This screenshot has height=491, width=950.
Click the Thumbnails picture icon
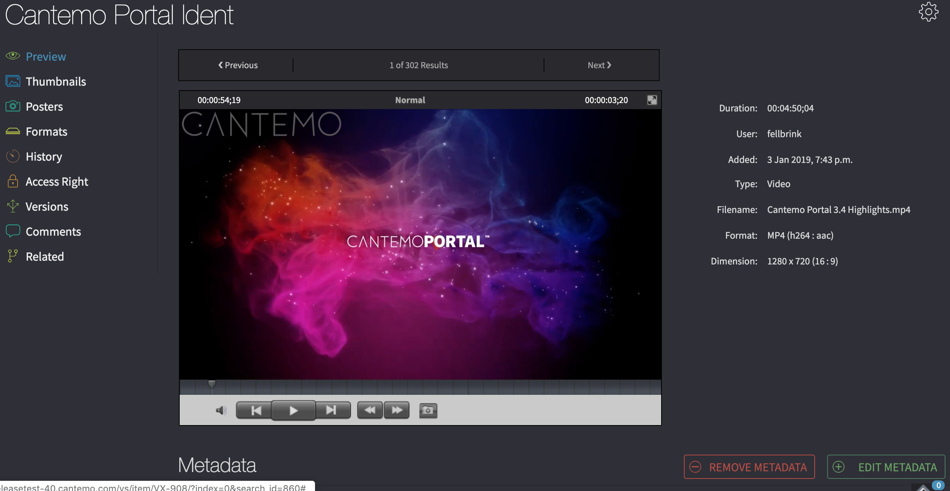pos(13,81)
